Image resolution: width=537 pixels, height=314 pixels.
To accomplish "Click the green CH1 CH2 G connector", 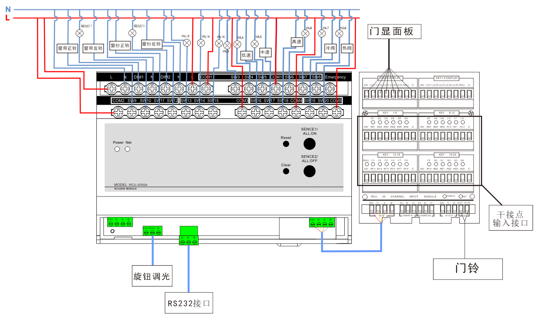I will coord(152,230).
